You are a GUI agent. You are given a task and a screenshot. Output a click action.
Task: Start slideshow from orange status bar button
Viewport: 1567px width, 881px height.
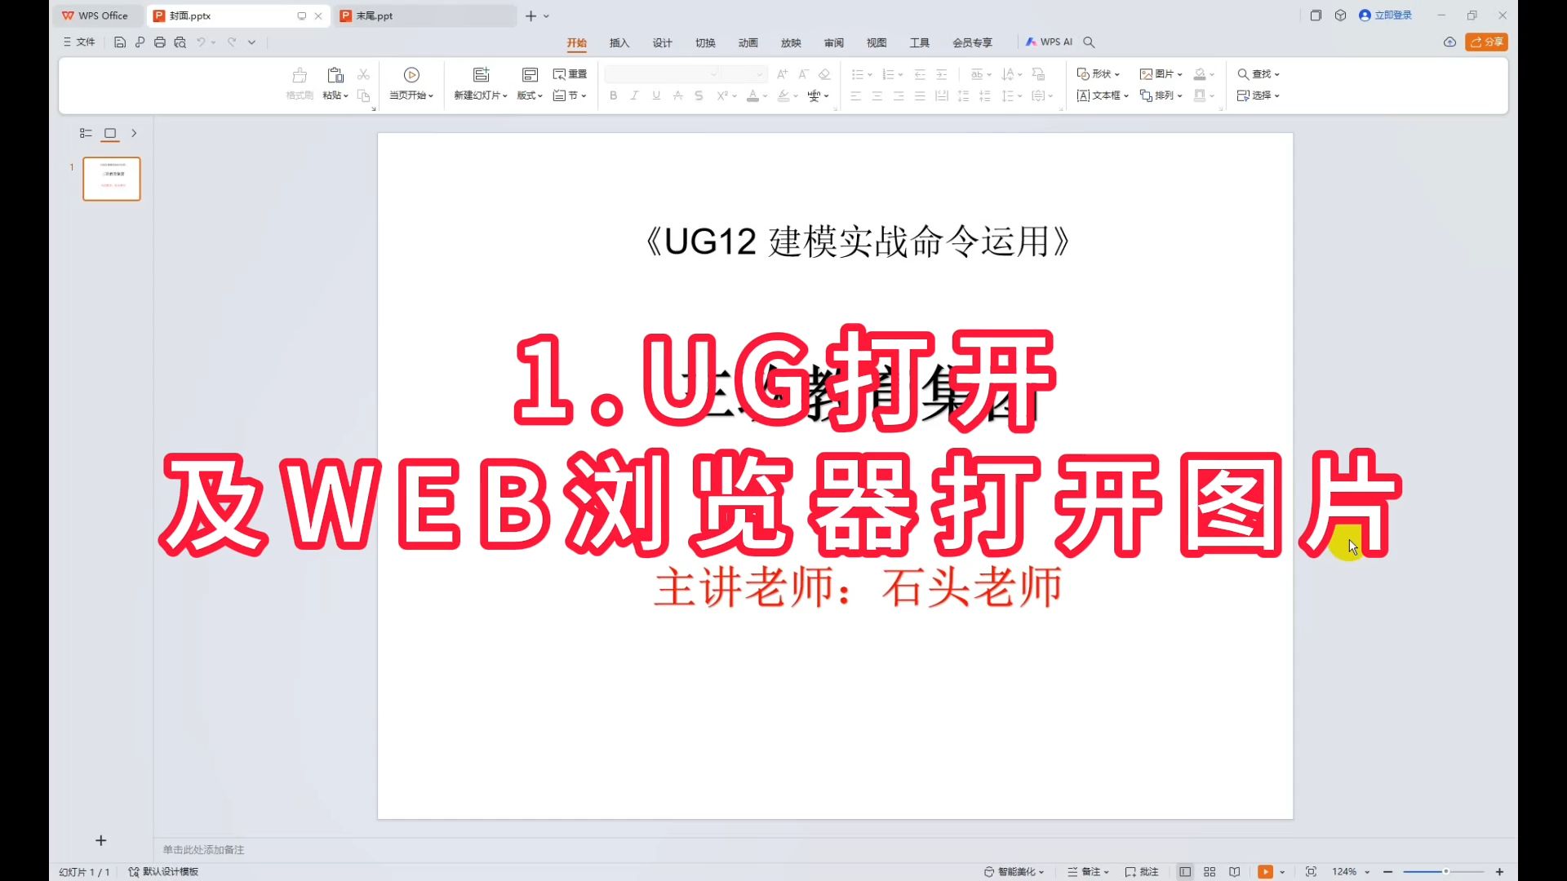[1265, 871]
